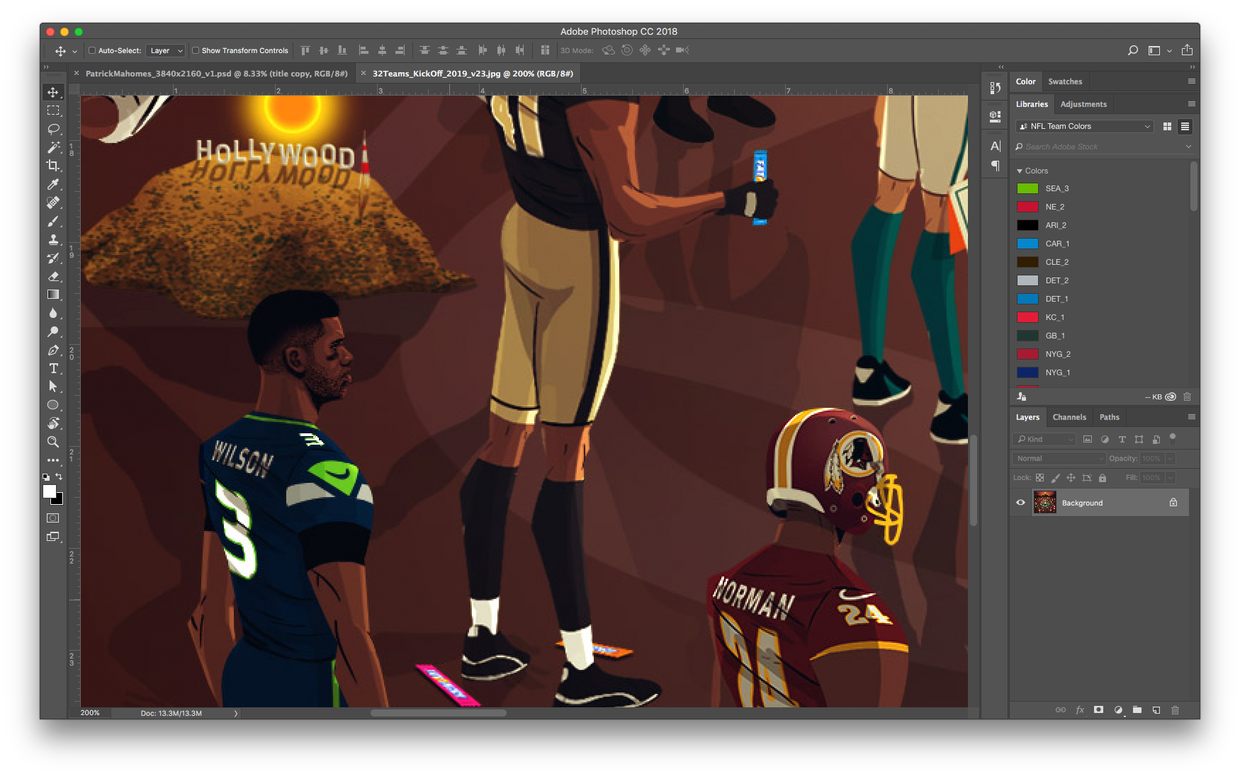Switch to the Channels tab
The image size is (1240, 776).
pyautogui.click(x=1069, y=417)
